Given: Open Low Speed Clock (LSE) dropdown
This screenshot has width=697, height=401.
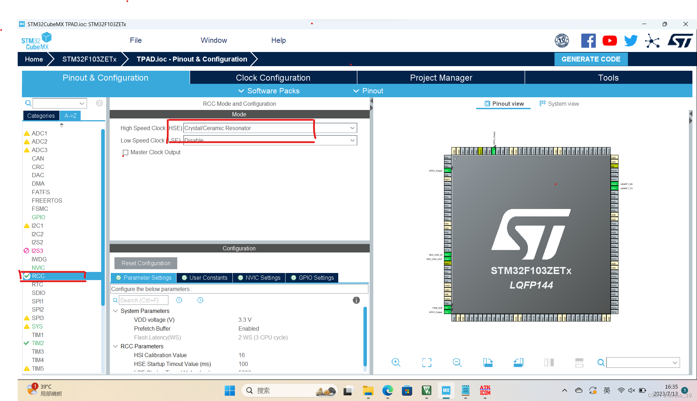Looking at the screenshot, I should coord(352,140).
